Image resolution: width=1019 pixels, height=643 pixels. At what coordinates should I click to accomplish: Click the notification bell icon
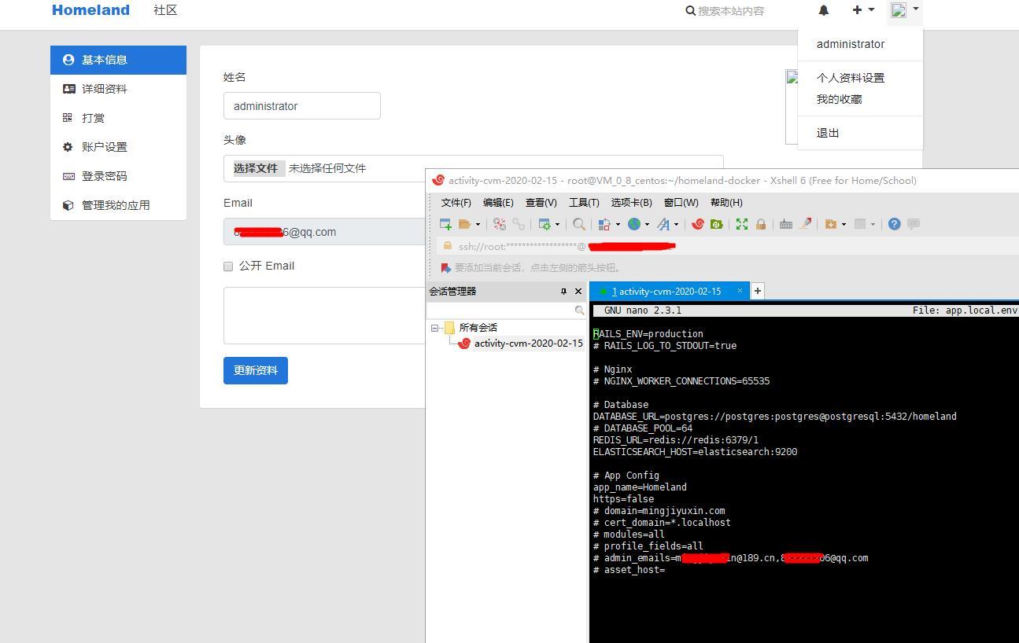coord(824,10)
